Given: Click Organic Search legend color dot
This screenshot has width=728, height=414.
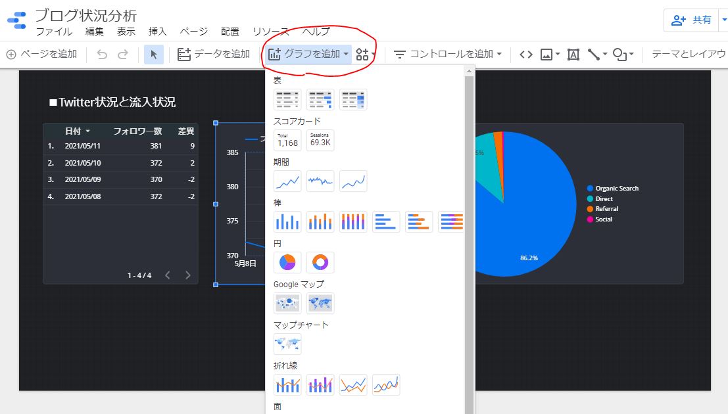Looking at the screenshot, I should [x=590, y=189].
